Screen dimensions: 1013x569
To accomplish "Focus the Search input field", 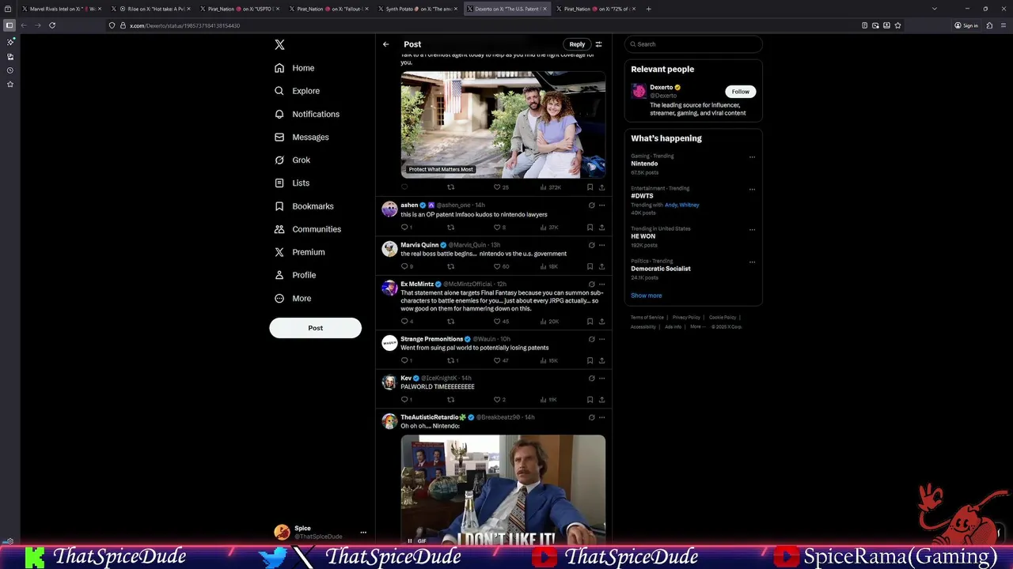I will (693, 44).
